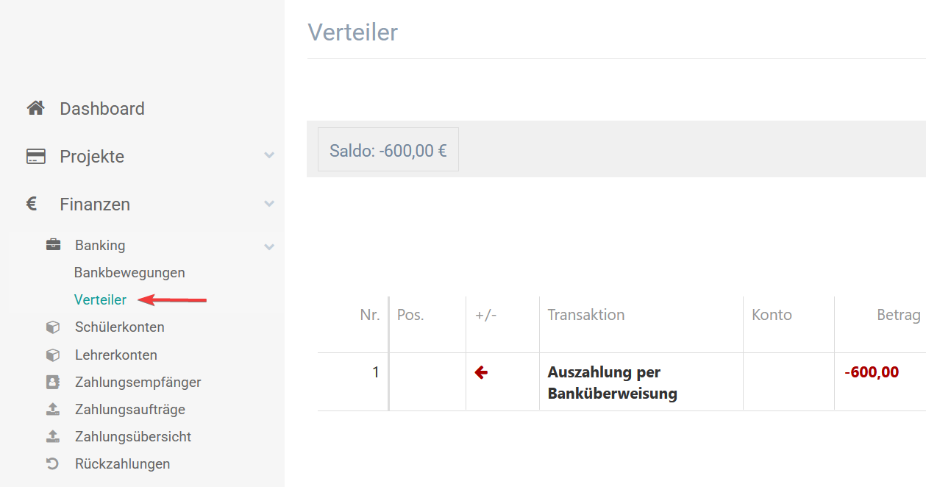
Task: Click the Betrag column header
Action: (x=898, y=315)
